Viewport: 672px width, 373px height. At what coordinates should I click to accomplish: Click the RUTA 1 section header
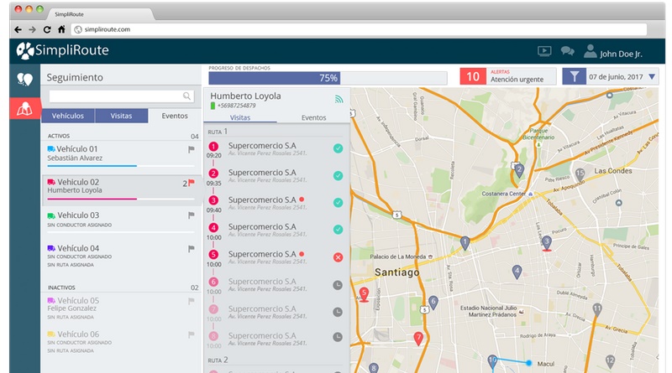coord(218,132)
